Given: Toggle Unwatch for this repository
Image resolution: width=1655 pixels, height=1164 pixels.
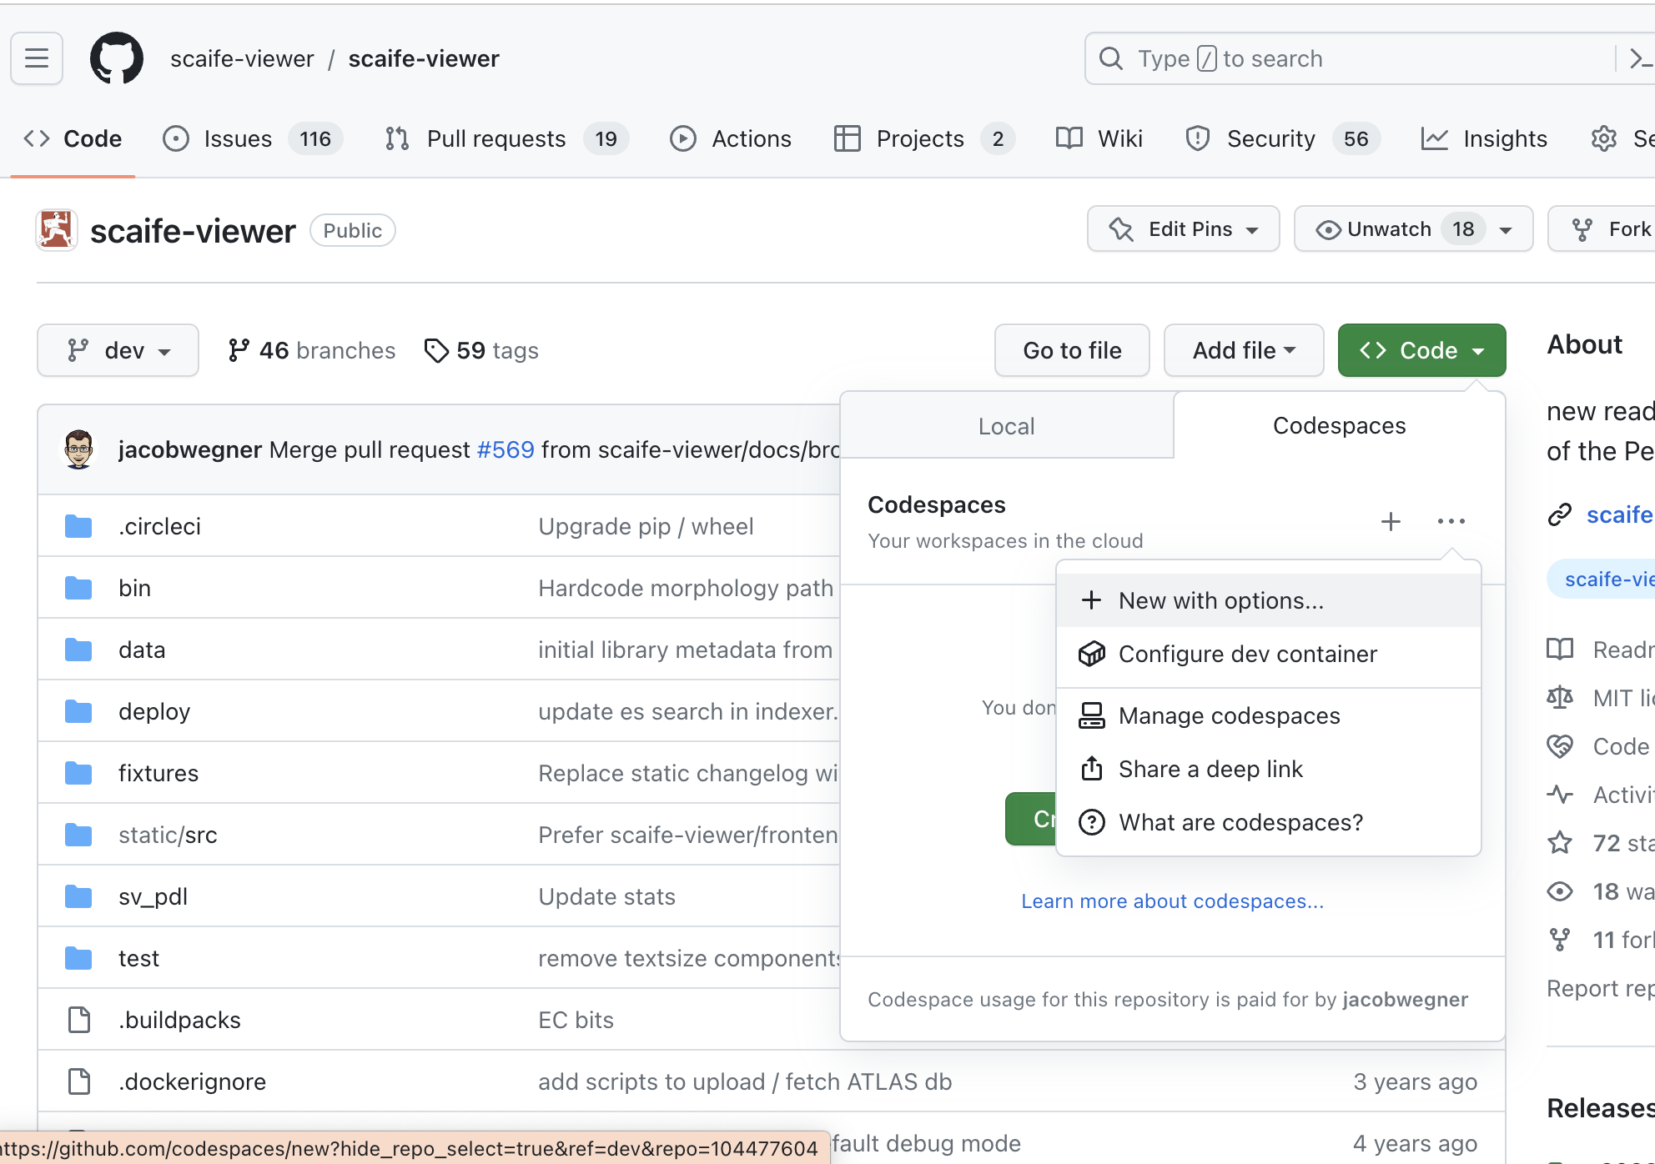Looking at the screenshot, I should coord(1388,229).
